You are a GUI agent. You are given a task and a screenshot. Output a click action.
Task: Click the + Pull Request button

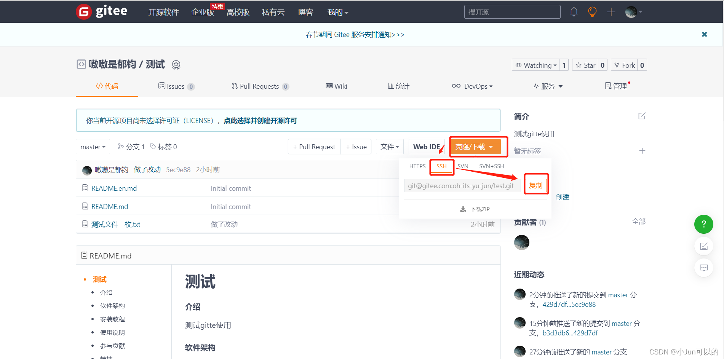pos(314,147)
